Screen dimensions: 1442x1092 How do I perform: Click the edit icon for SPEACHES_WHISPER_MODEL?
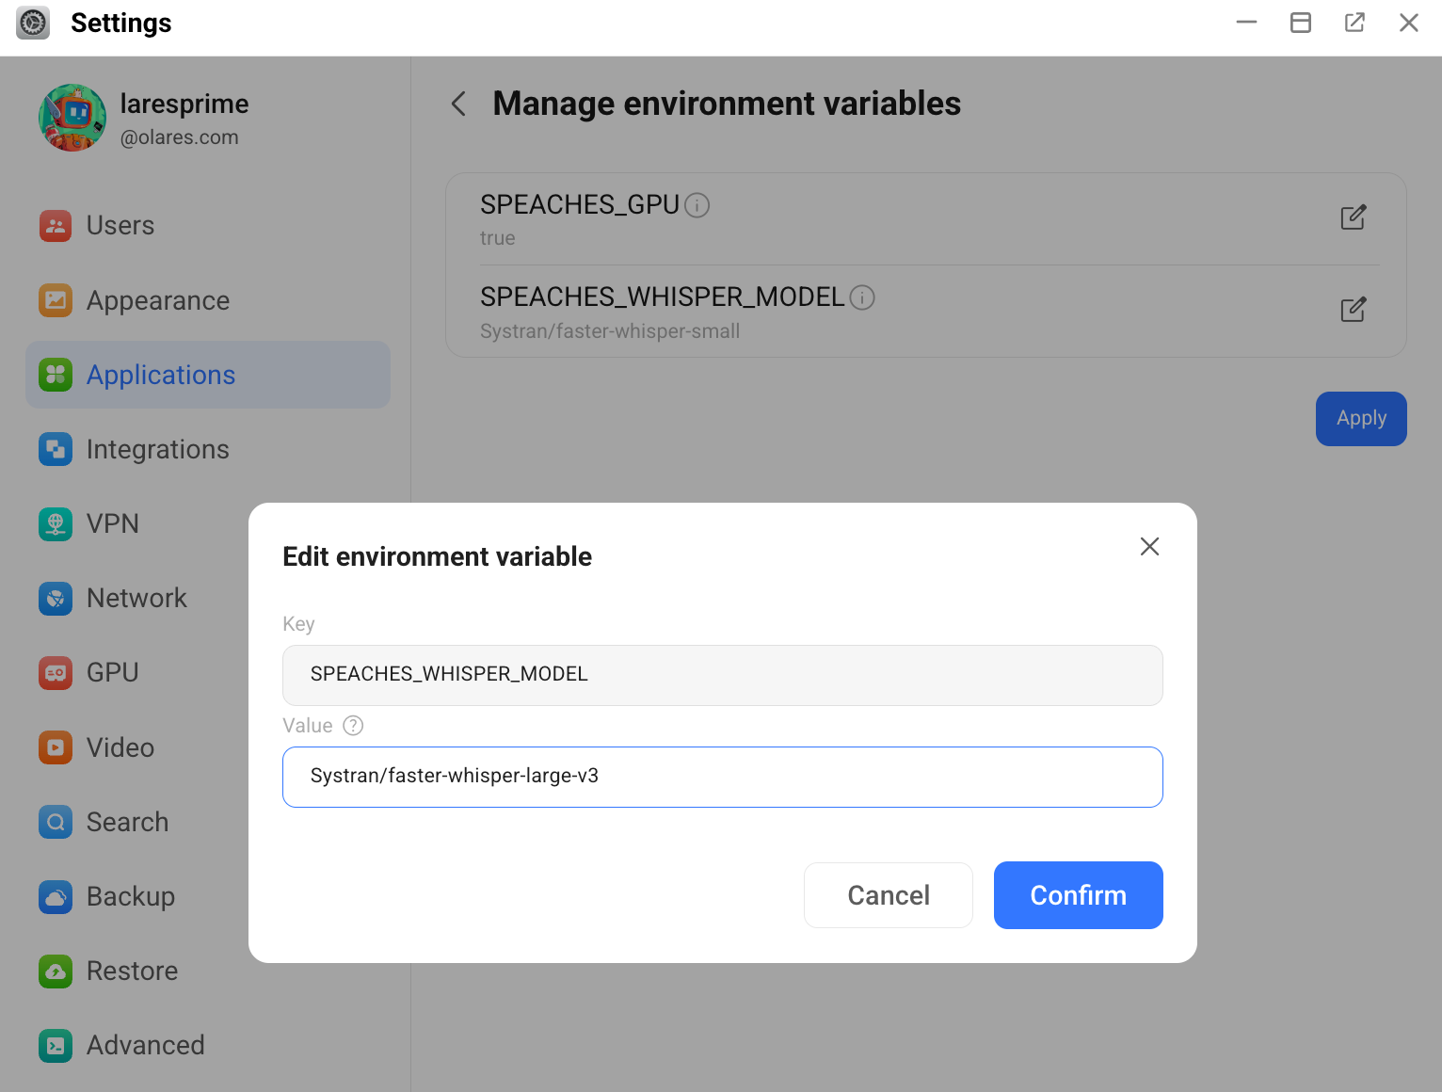[1353, 310]
